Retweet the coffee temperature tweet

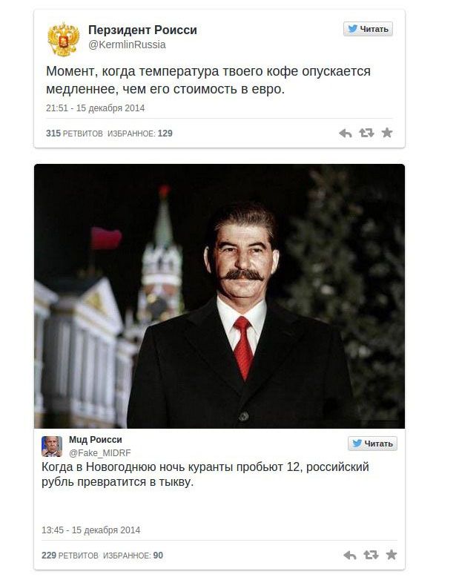pos(366,133)
